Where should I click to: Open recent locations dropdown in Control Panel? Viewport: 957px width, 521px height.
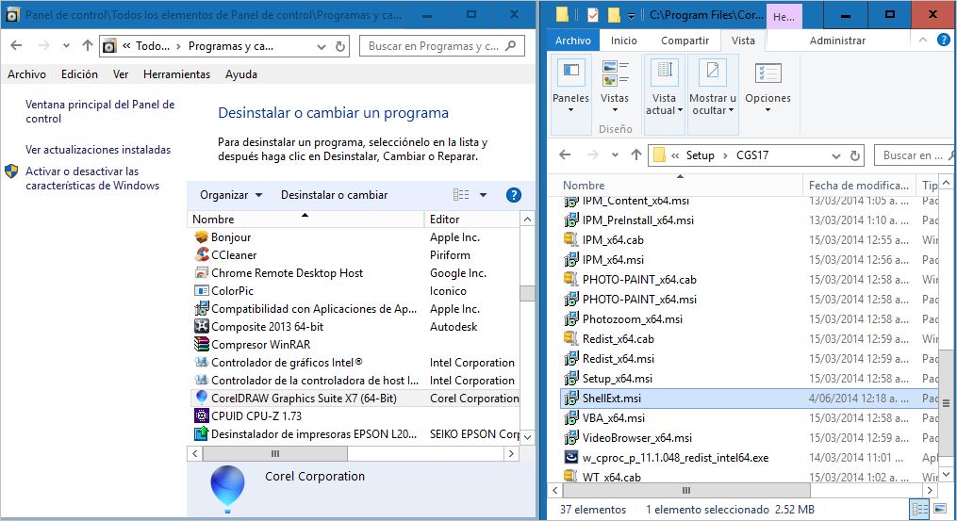[x=66, y=46]
